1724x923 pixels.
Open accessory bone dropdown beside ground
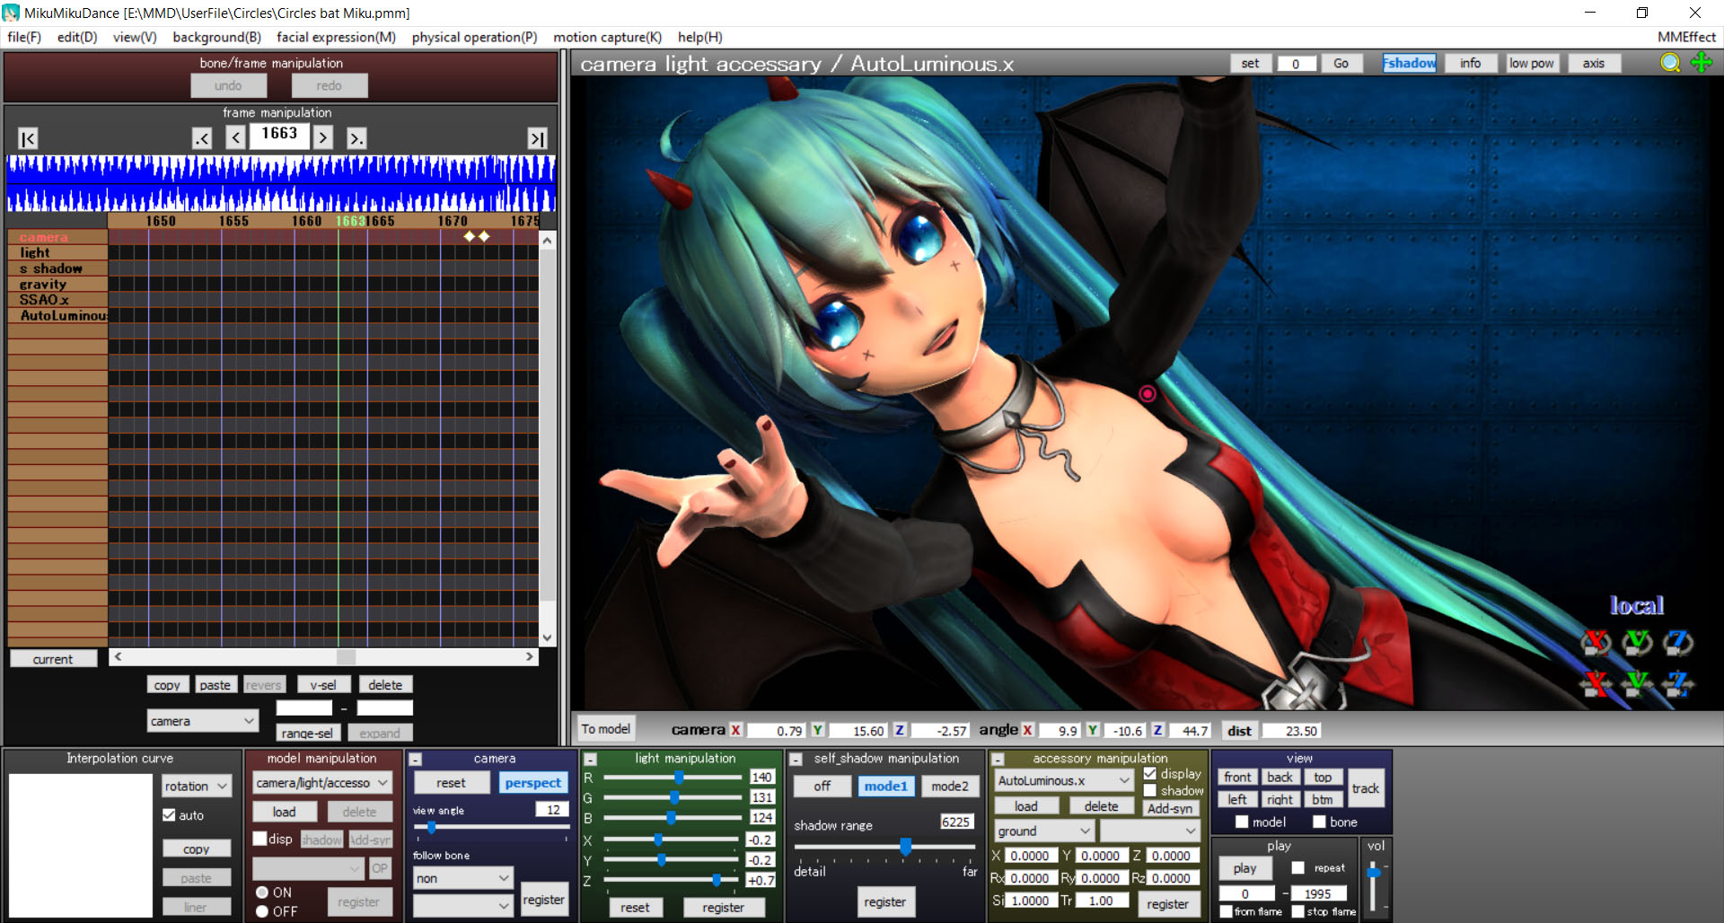[1150, 831]
